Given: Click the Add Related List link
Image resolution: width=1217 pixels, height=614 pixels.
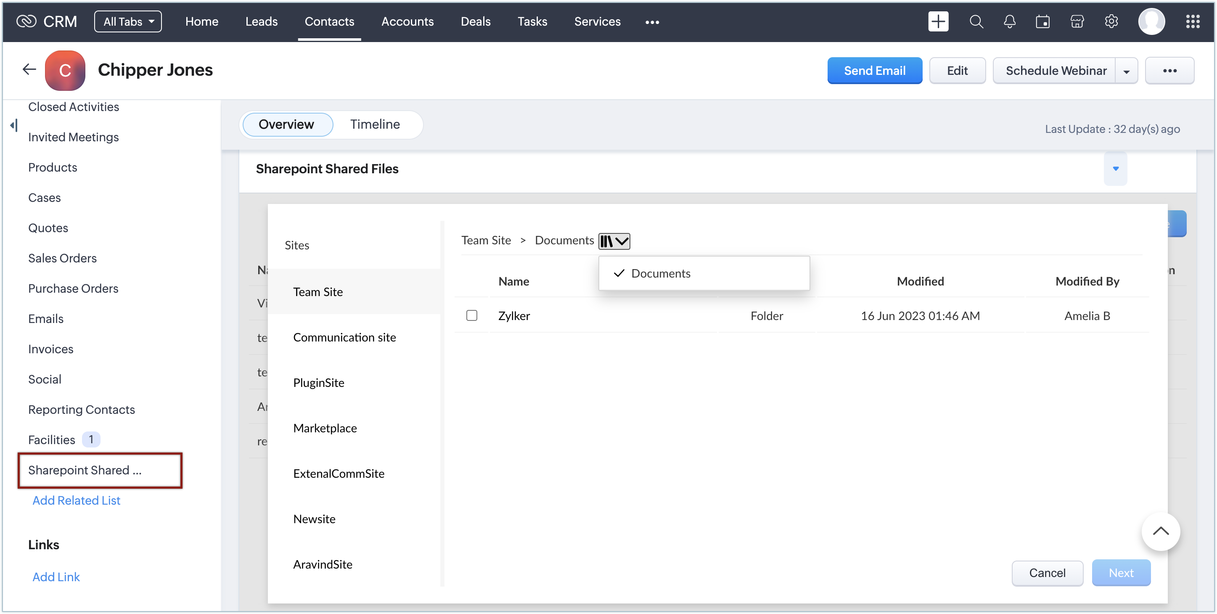Looking at the screenshot, I should tap(76, 500).
